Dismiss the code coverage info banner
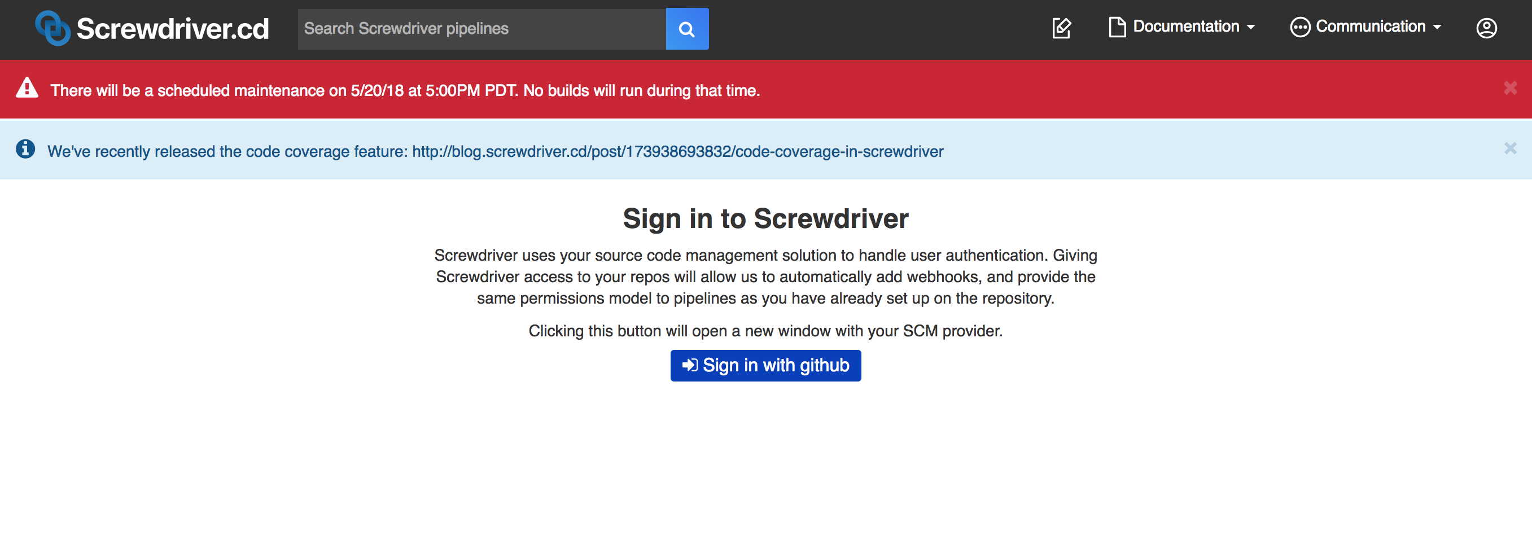The width and height of the screenshot is (1532, 535). click(x=1510, y=148)
